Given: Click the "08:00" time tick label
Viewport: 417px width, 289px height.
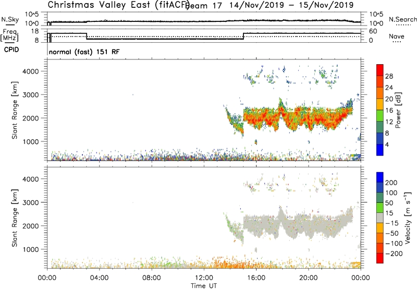Looking at the screenshot, I should (x=152, y=278).
